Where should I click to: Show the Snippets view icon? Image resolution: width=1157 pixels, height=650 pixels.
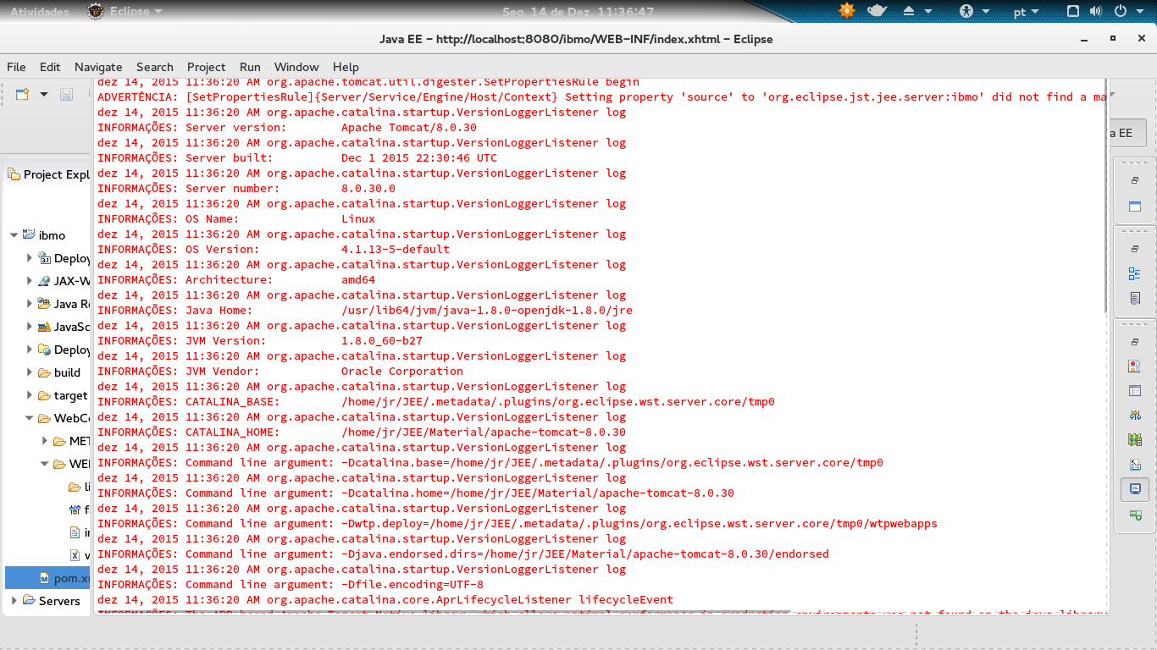[1135, 465]
